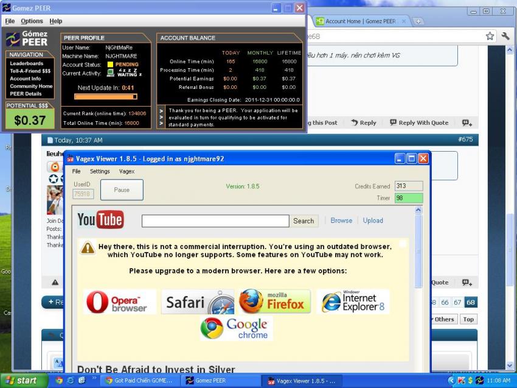Click the Opera browser logo
Image resolution: width=517 pixels, height=388 pixels.
pos(120,302)
